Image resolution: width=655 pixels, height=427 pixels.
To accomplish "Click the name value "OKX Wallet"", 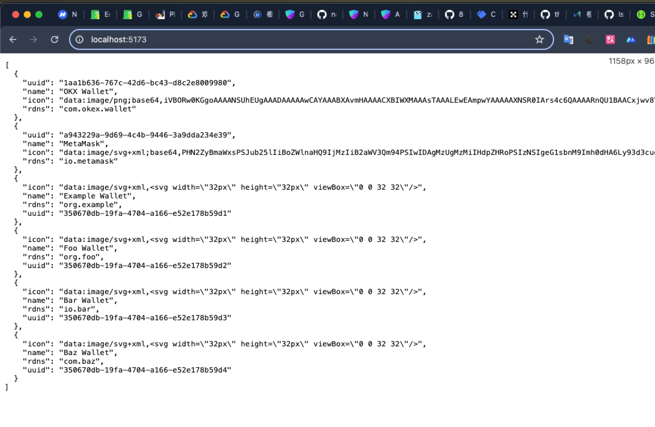I will (86, 92).
